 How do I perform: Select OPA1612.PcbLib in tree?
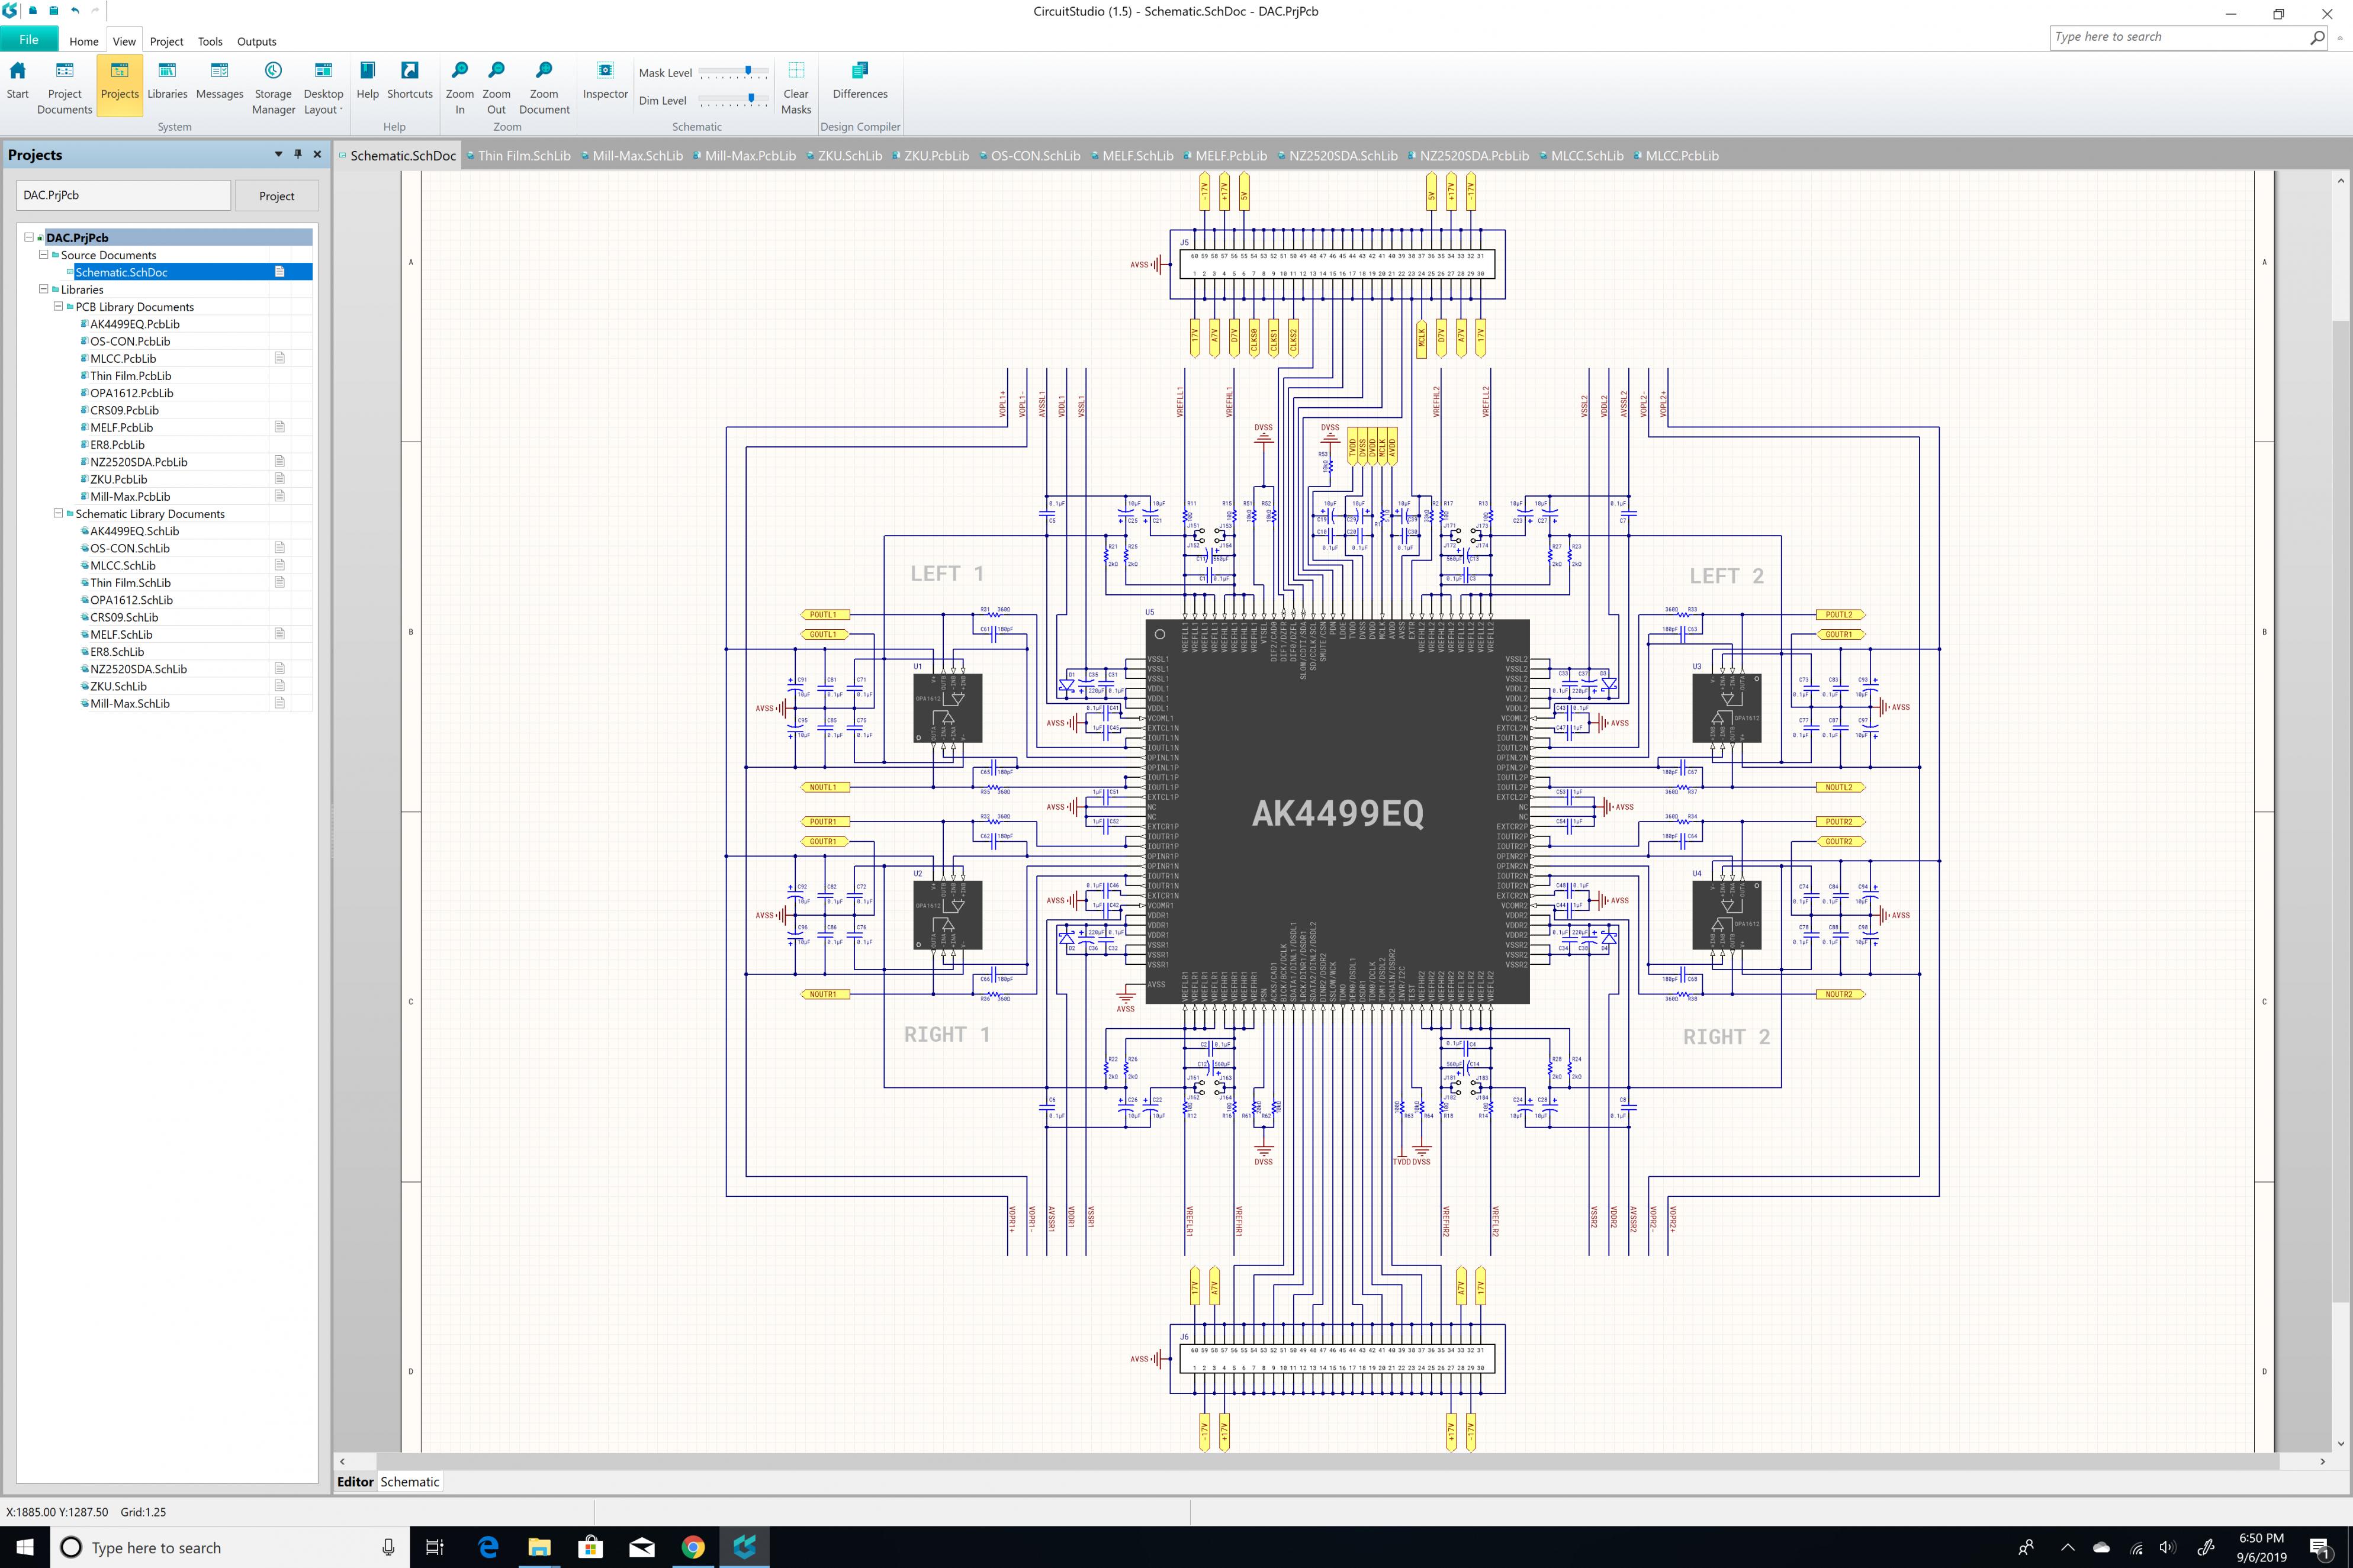tap(132, 393)
